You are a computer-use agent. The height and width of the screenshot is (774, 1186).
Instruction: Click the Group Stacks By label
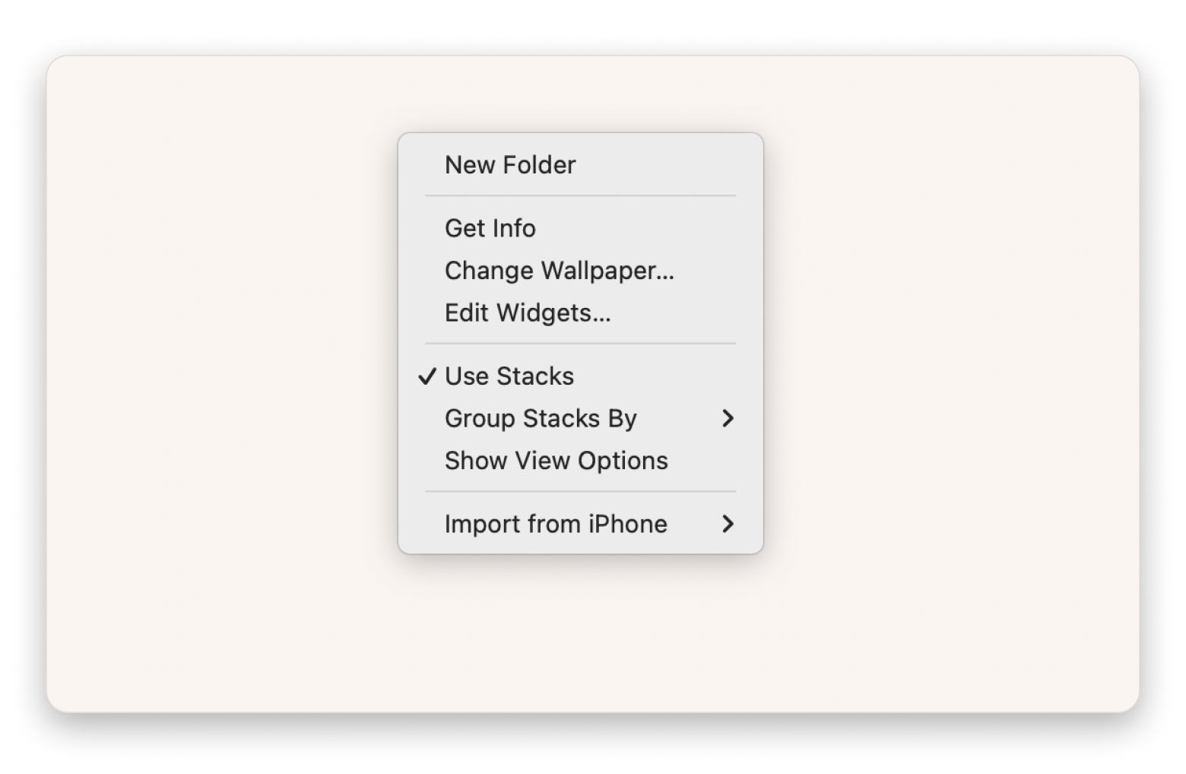click(x=541, y=418)
